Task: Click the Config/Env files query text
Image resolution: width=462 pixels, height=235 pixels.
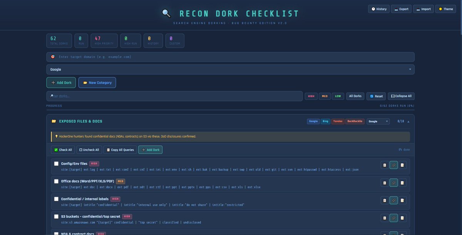Action: coord(210,170)
